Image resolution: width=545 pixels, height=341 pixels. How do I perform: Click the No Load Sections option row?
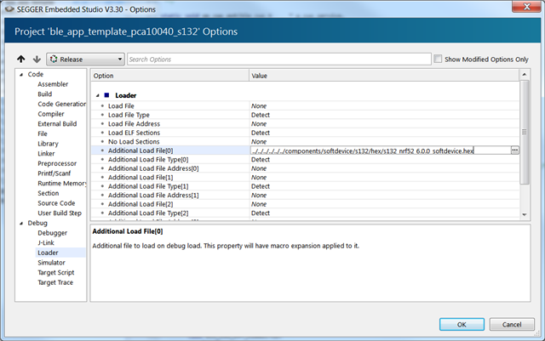(x=305, y=142)
